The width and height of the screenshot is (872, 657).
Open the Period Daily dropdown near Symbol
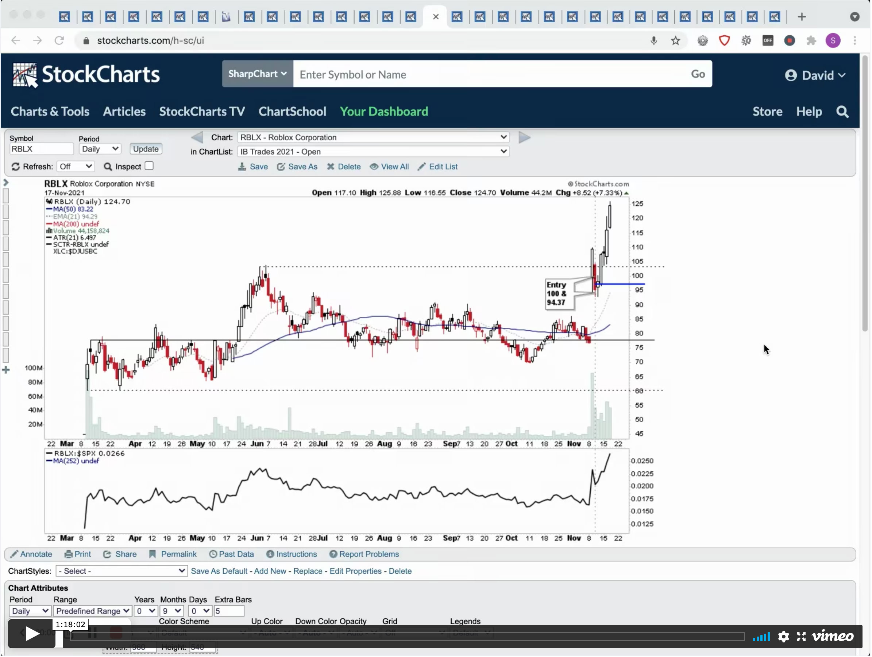point(100,149)
